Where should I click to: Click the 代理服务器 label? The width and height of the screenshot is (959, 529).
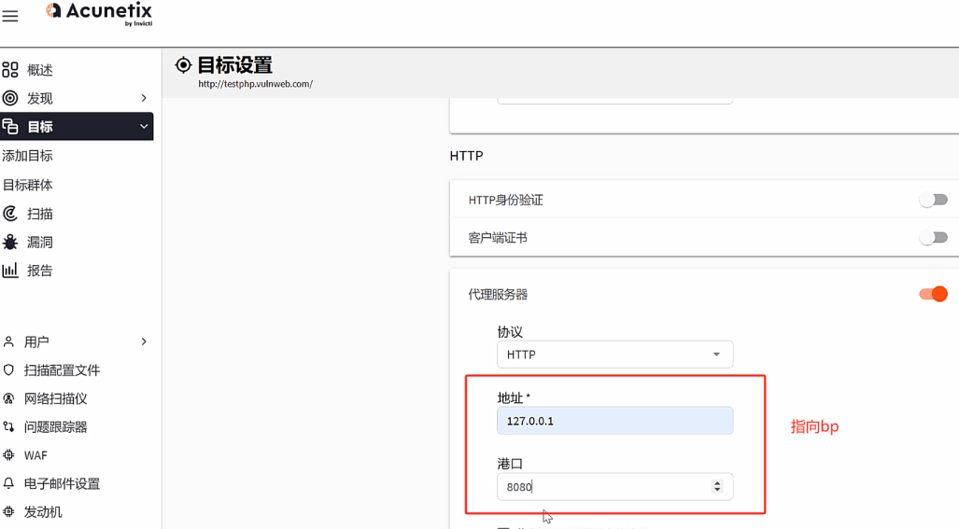pos(498,295)
